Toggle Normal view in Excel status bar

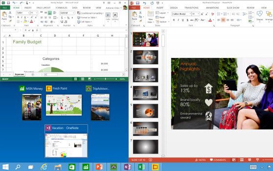pyautogui.click(x=76, y=79)
